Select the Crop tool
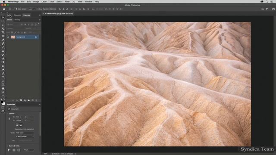The height and width of the screenshot is (155, 276). (x=3, y=32)
